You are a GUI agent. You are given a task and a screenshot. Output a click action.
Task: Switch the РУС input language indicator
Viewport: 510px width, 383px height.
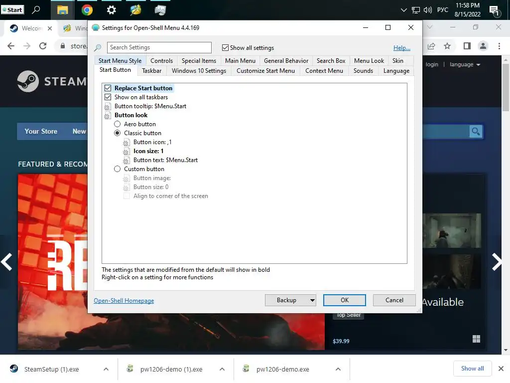(442, 10)
